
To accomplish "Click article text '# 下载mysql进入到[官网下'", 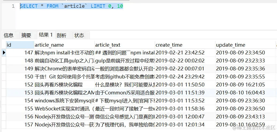I will [x=125, y=101].
